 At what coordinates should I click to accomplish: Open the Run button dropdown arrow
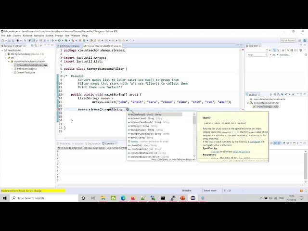pyautogui.click(x=63, y=40)
